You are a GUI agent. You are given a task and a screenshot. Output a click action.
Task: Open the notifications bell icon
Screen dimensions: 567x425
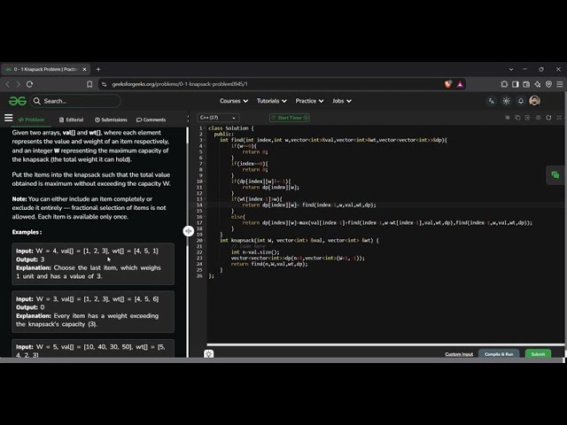pyautogui.click(x=521, y=101)
